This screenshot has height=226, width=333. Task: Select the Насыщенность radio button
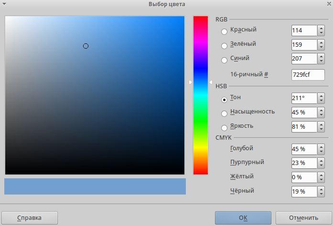224,113
